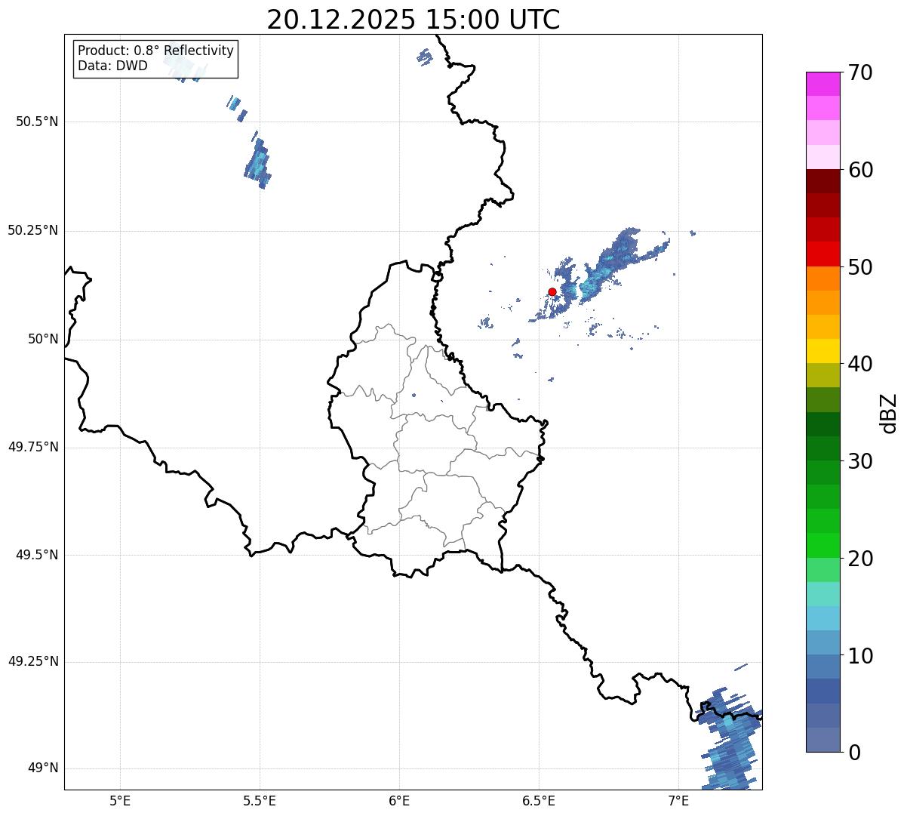Click the 49.75°N latitude label

pos(33,447)
